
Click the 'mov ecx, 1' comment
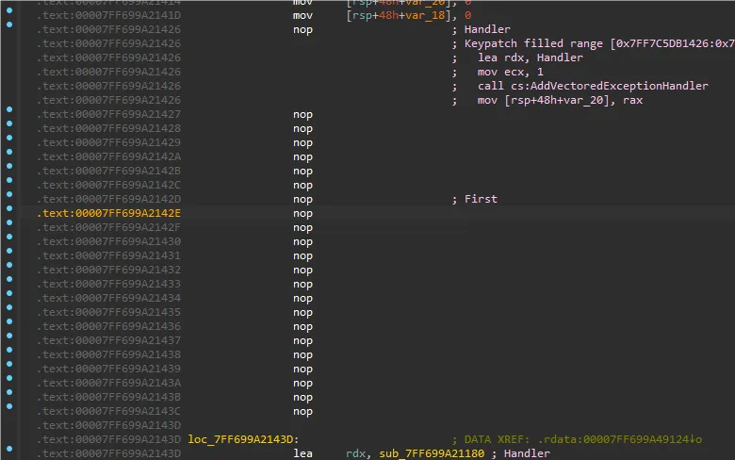coord(510,72)
